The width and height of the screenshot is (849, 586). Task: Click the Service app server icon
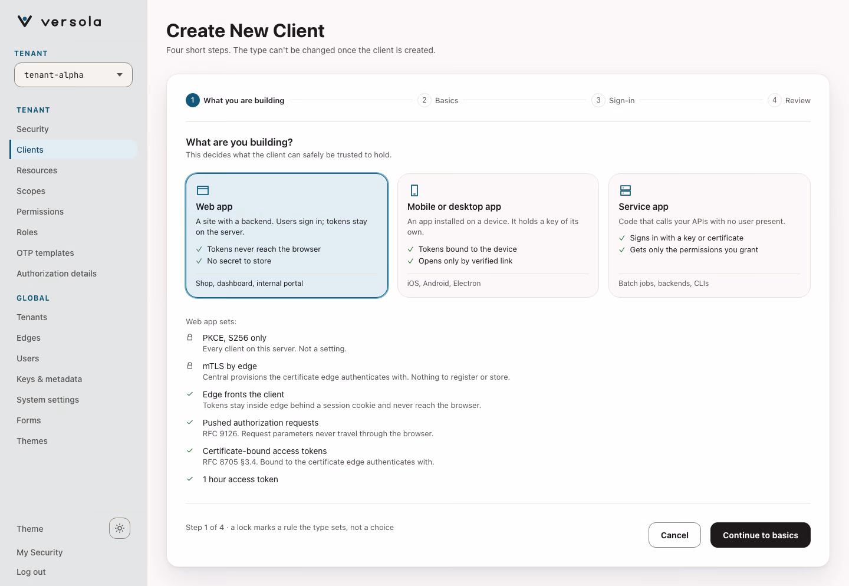[626, 190]
